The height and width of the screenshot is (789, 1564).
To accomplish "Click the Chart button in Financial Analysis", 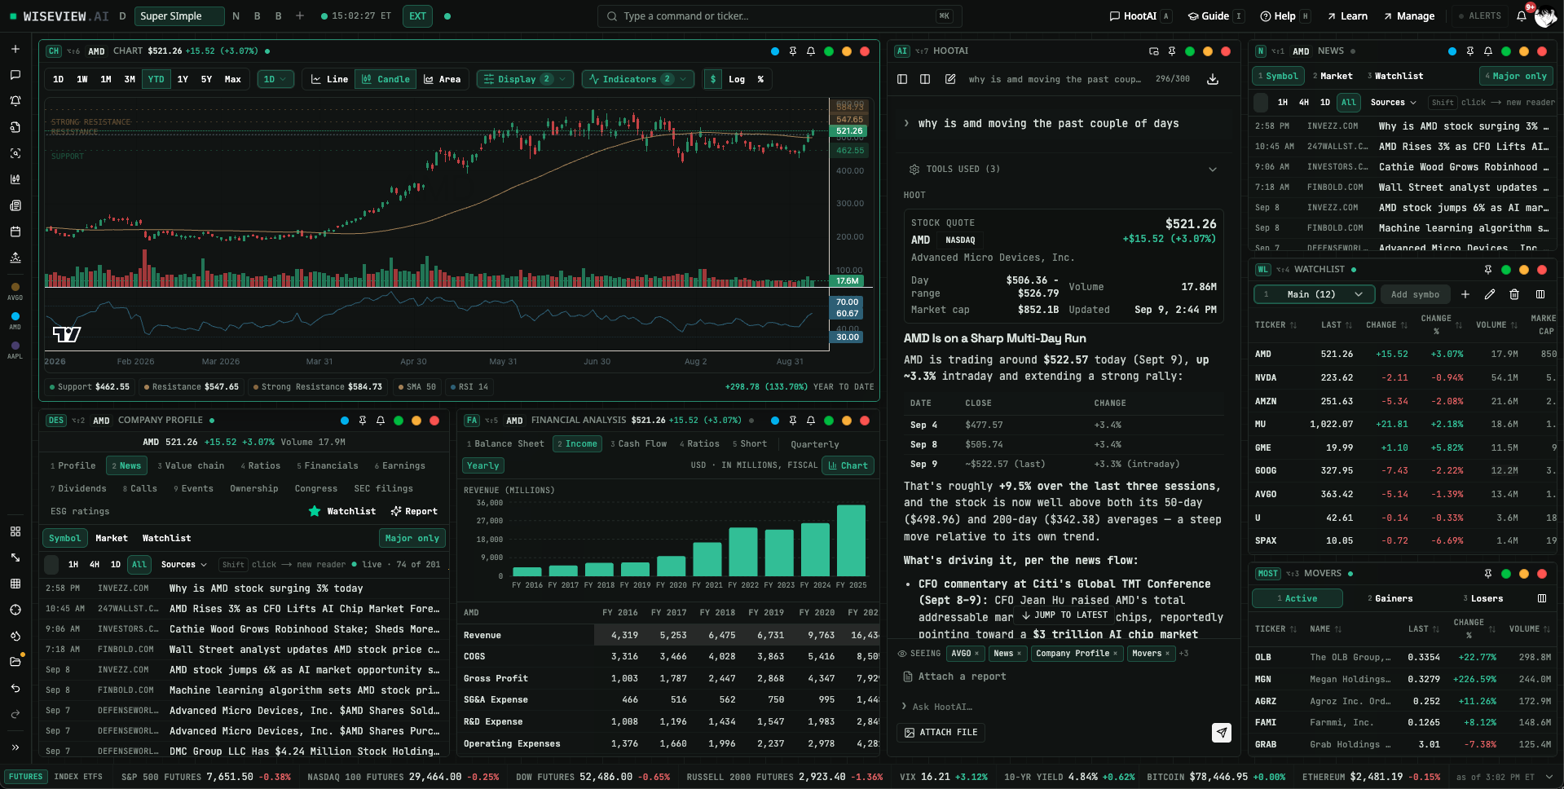I will (x=848, y=465).
